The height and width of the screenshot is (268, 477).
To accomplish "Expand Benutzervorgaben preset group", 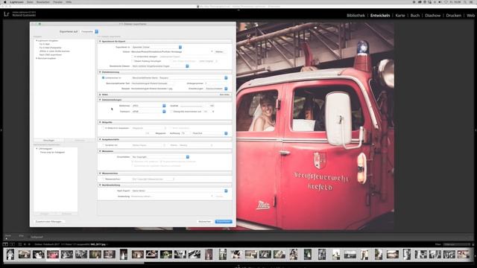I will tap(37, 58).
